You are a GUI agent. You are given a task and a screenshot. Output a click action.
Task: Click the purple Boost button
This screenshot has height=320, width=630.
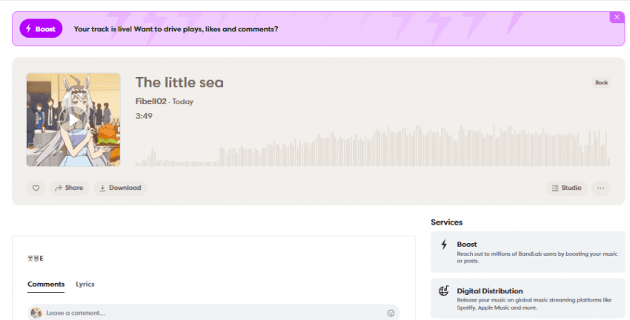click(41, 29)
